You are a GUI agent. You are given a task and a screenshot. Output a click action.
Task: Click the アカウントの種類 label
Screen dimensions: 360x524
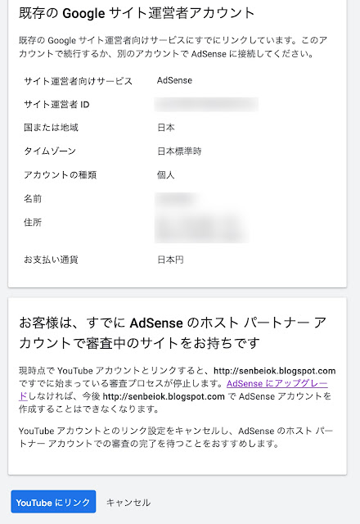coord(60,174)
